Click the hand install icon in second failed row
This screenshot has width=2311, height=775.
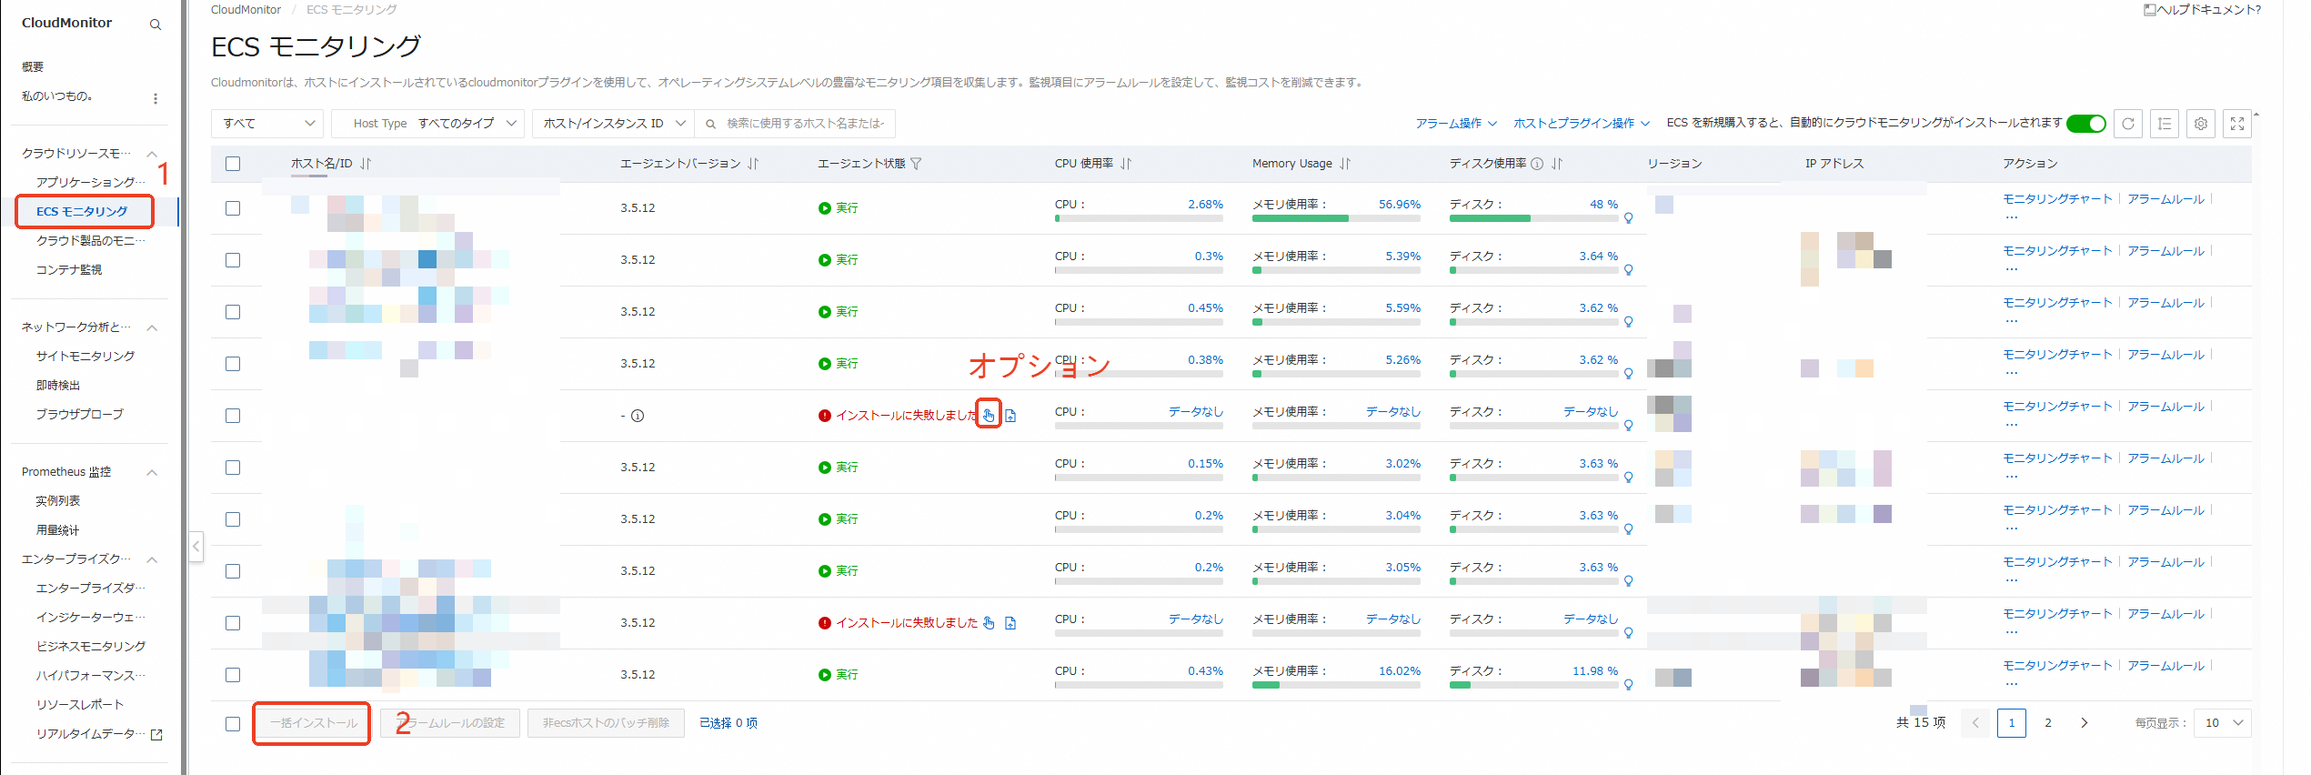point(989,623)
